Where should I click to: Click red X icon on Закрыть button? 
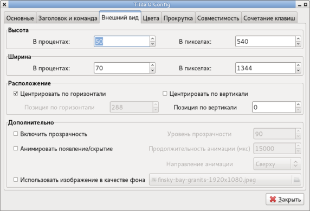point(273,199)
